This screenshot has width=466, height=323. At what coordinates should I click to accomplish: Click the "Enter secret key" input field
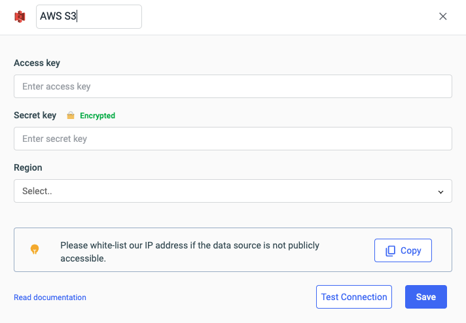232,139
